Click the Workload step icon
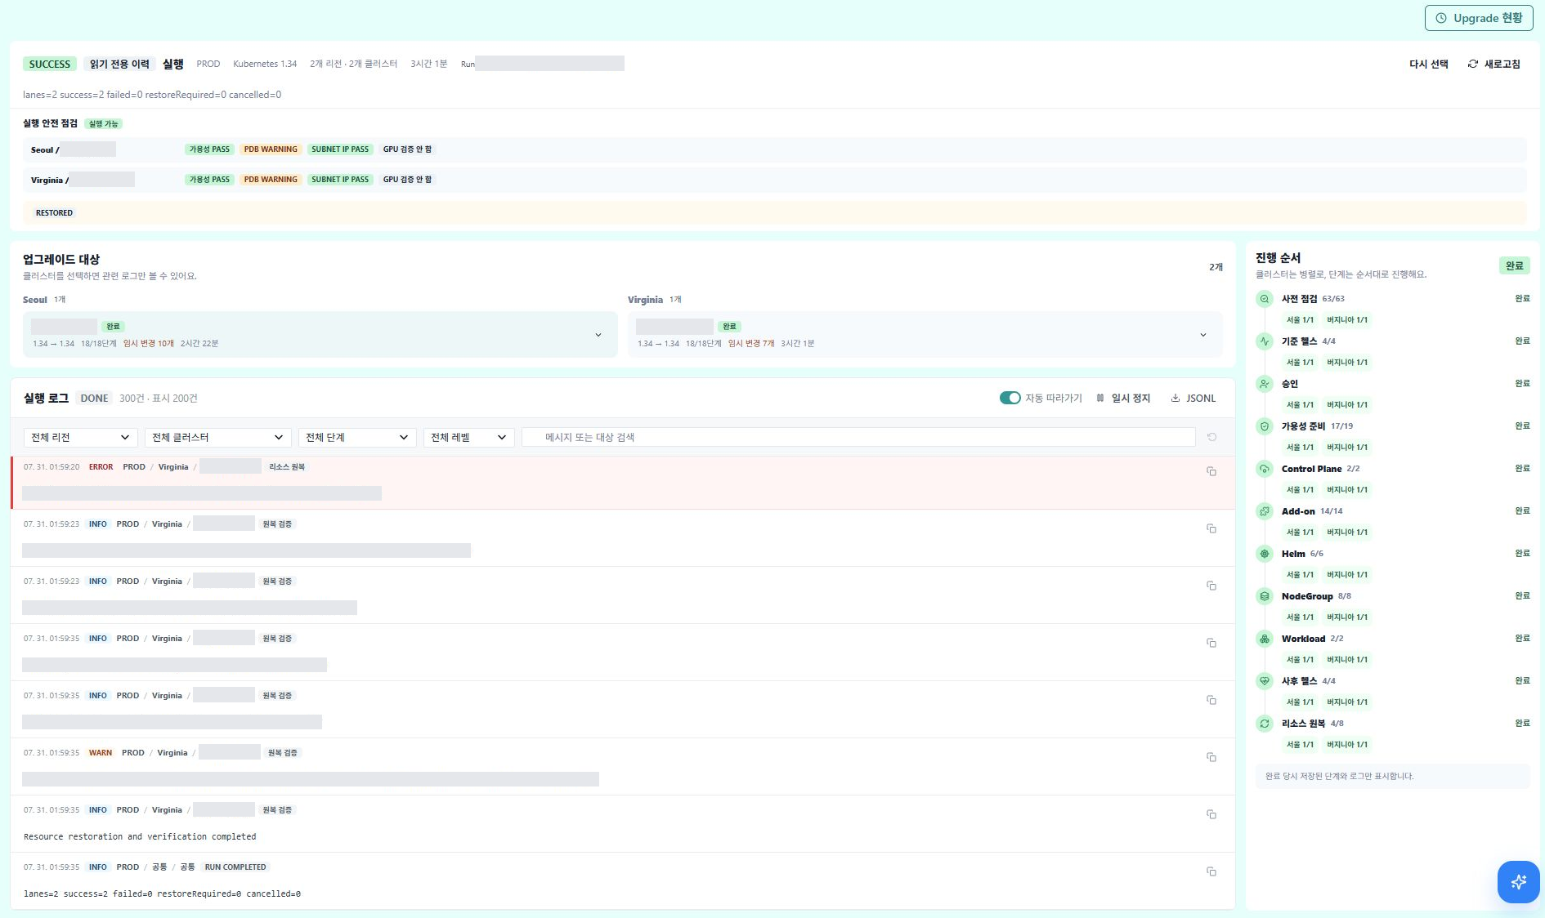The height and width of the screenshot is (918, 1545). click(1265, 639)
